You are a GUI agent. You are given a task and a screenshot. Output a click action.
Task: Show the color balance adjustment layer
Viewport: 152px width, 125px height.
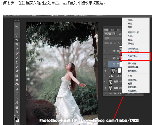pyautogui.click(x=105, y=64)
